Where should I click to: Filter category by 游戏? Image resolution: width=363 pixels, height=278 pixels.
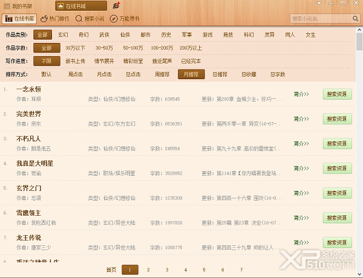click(x=208, y=35)
